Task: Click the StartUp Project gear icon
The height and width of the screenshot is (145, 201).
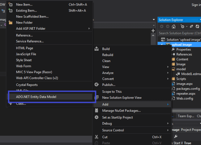Action: coord(96,117)
